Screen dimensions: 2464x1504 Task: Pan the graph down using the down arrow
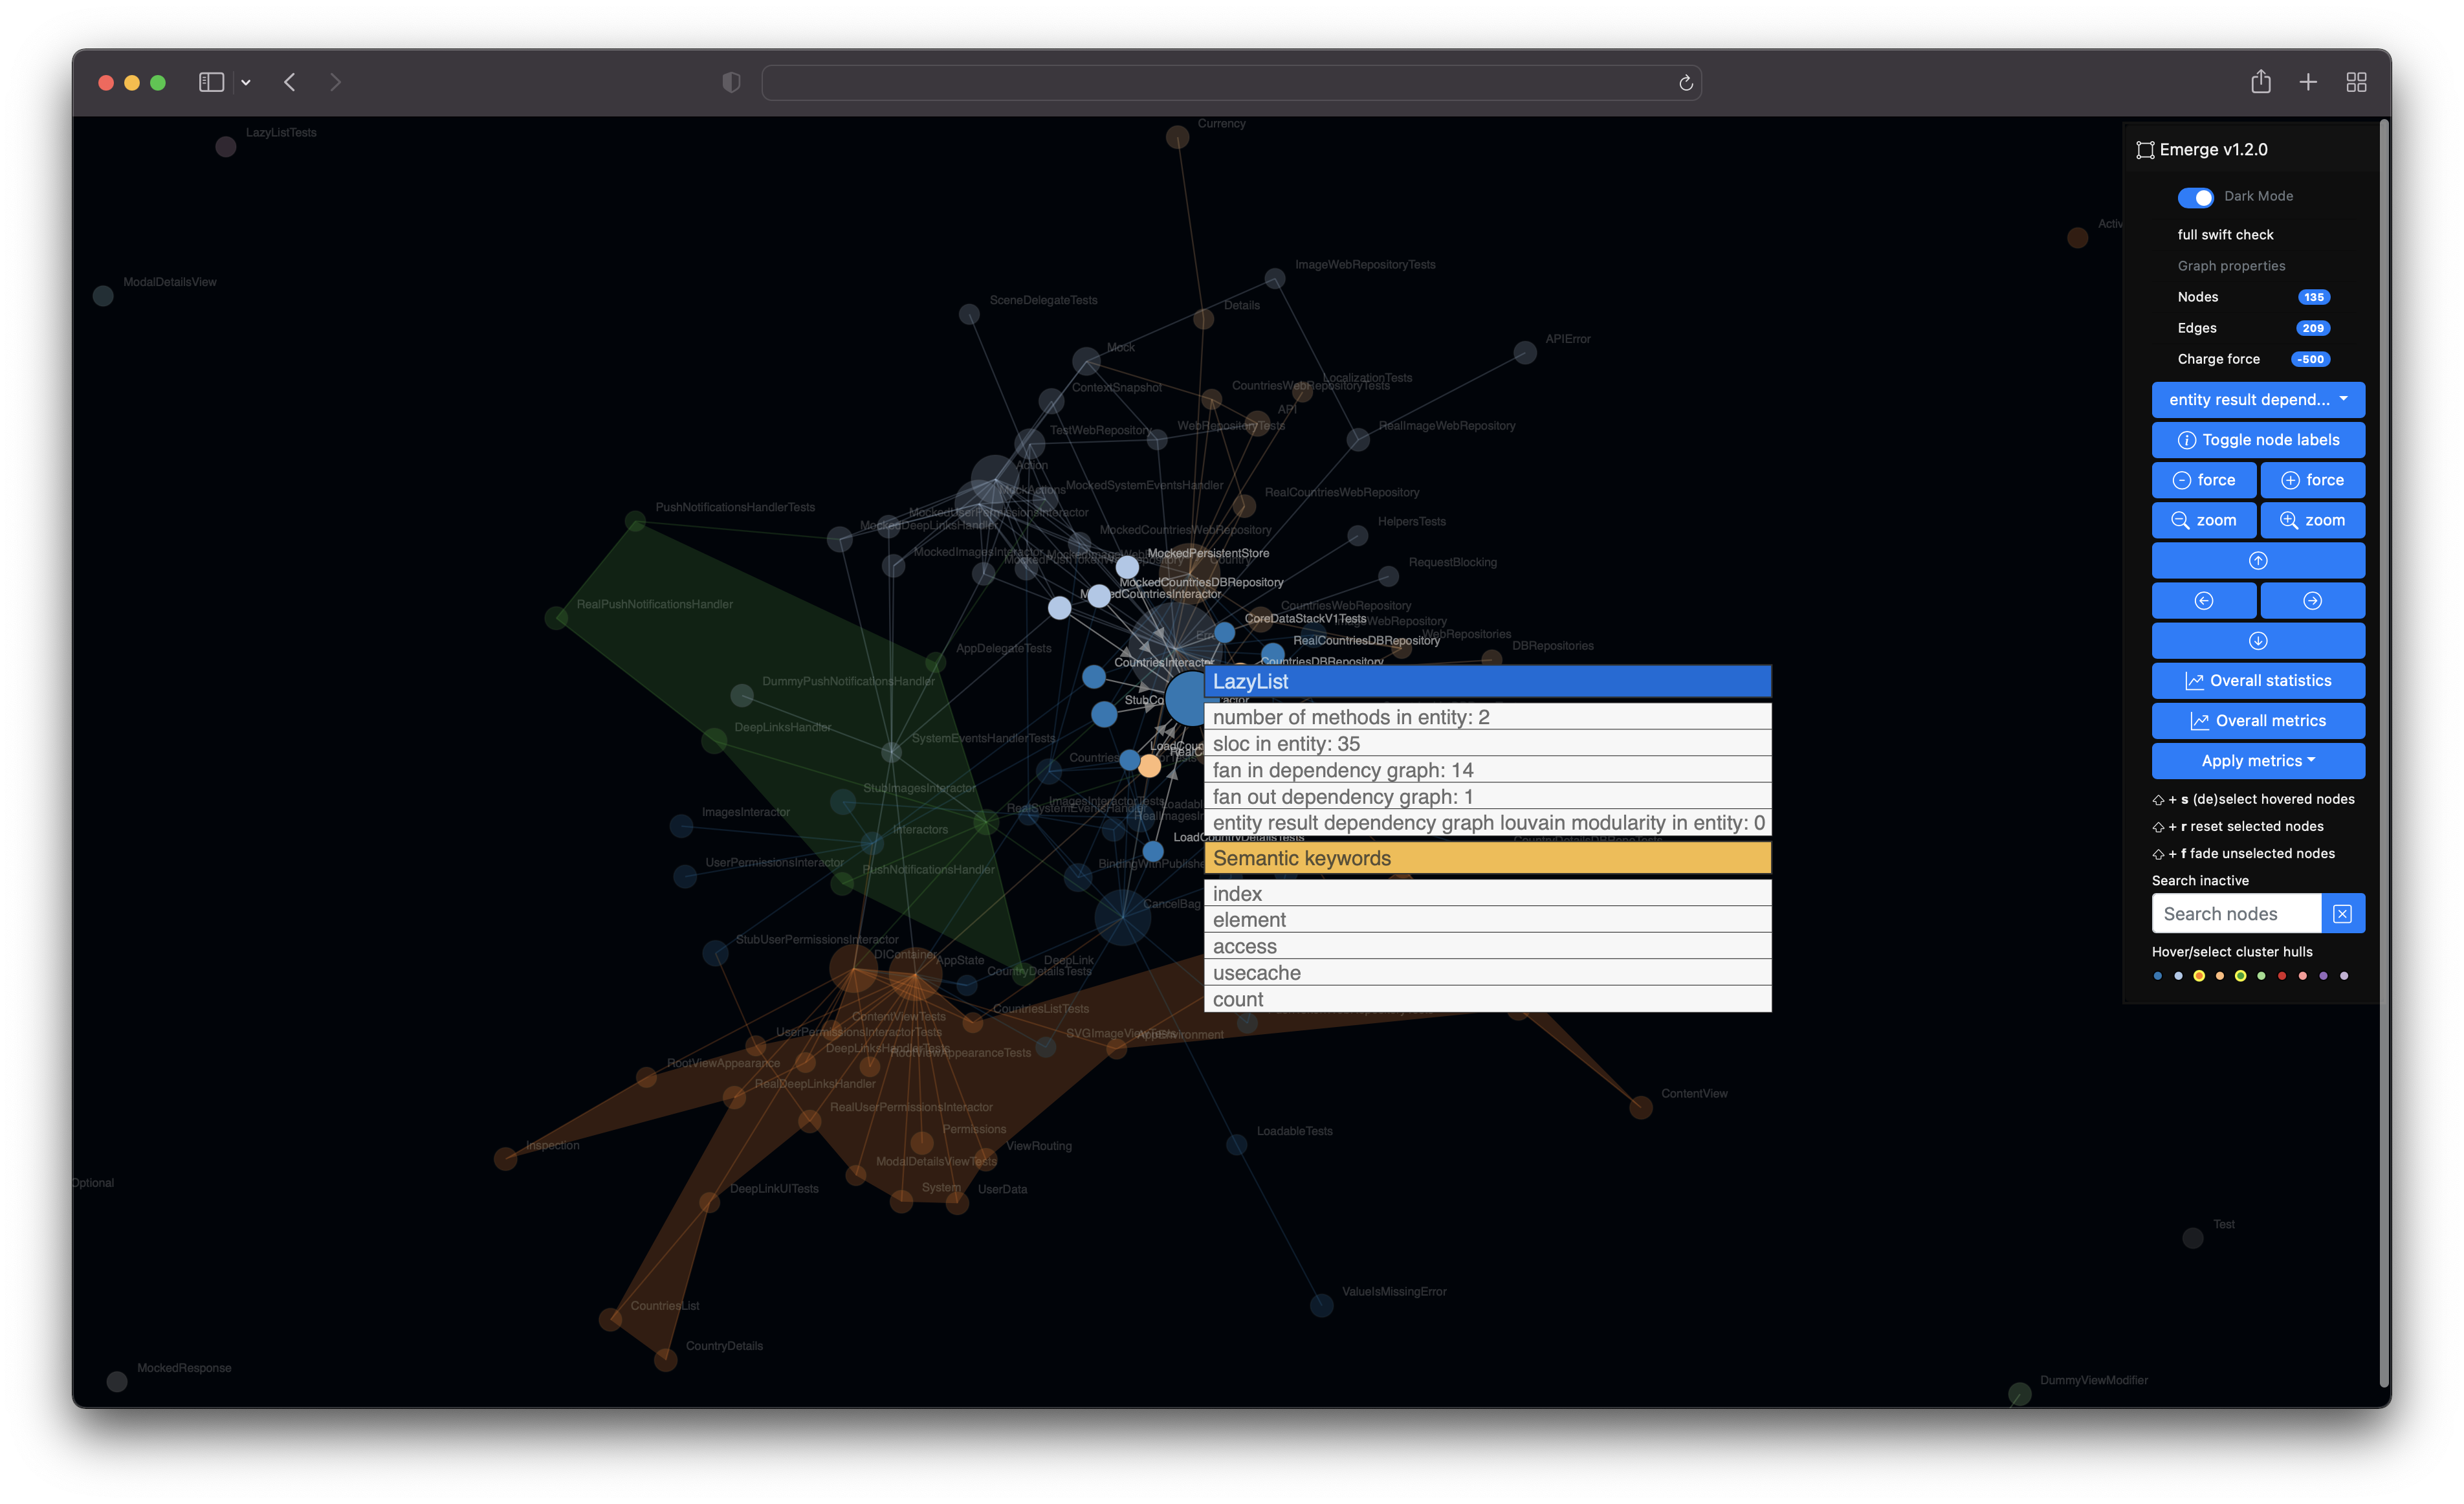(2258, 640)
